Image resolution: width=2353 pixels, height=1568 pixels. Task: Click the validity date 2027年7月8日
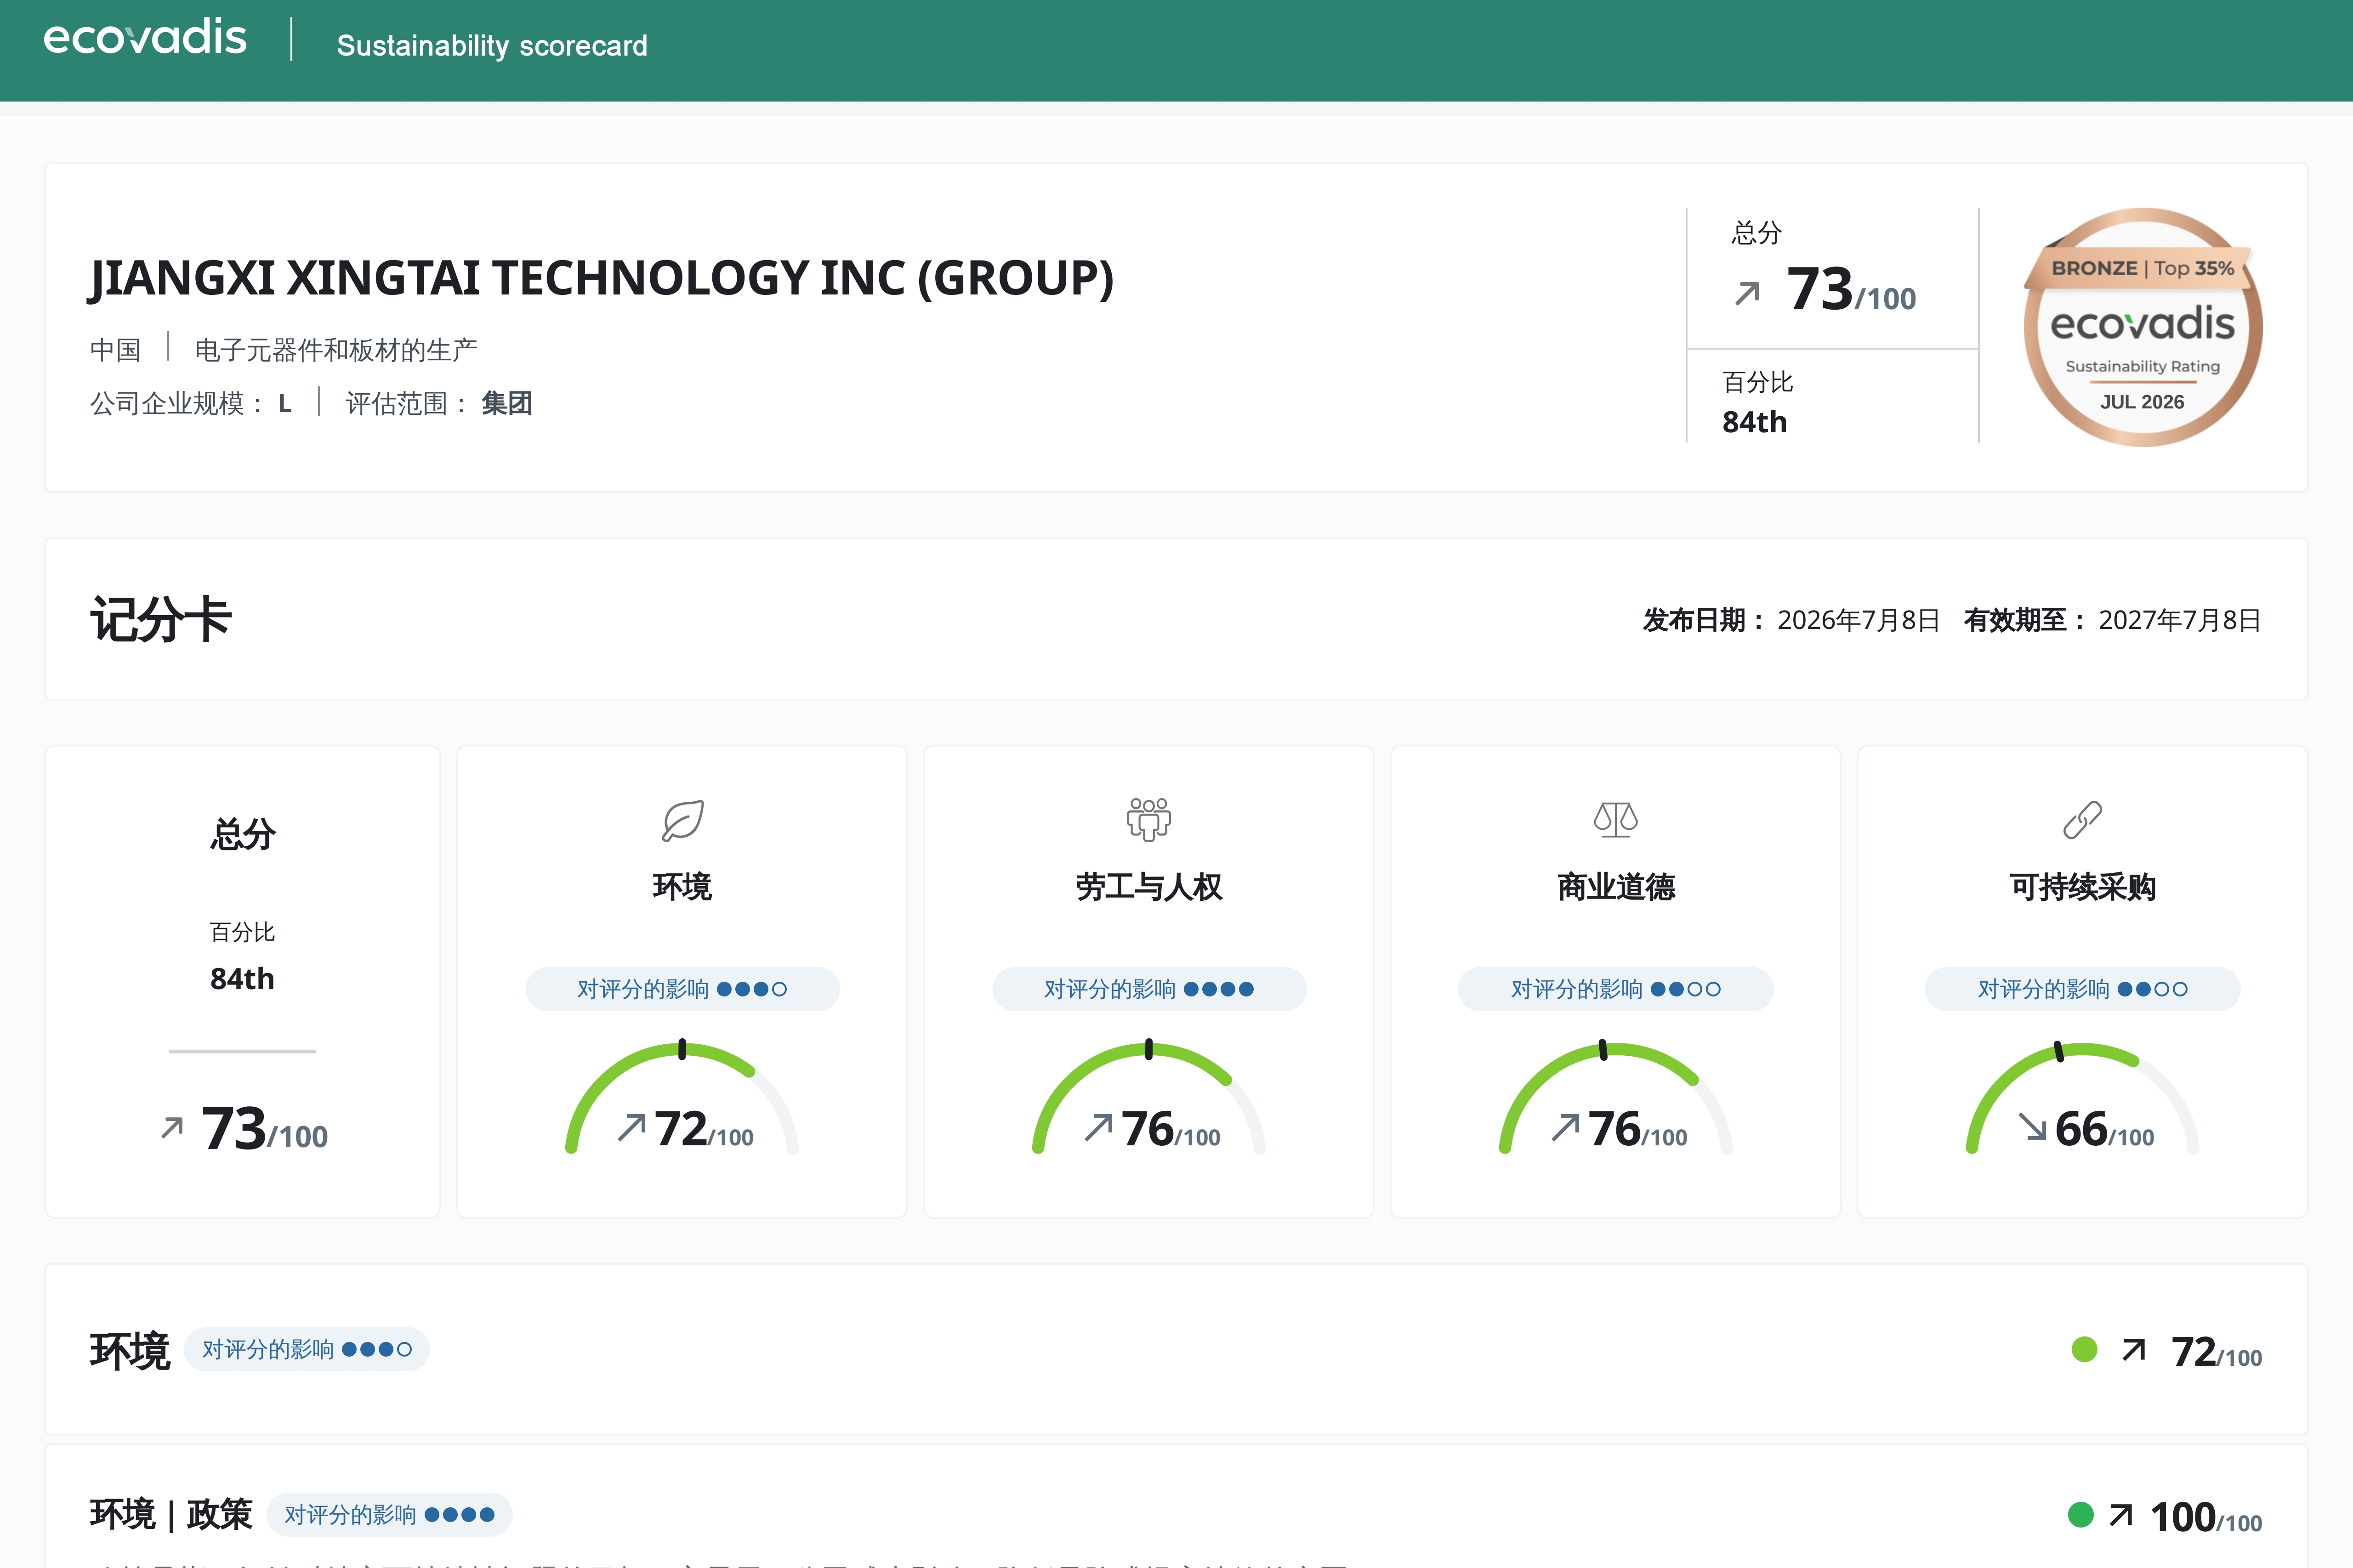2180,620
